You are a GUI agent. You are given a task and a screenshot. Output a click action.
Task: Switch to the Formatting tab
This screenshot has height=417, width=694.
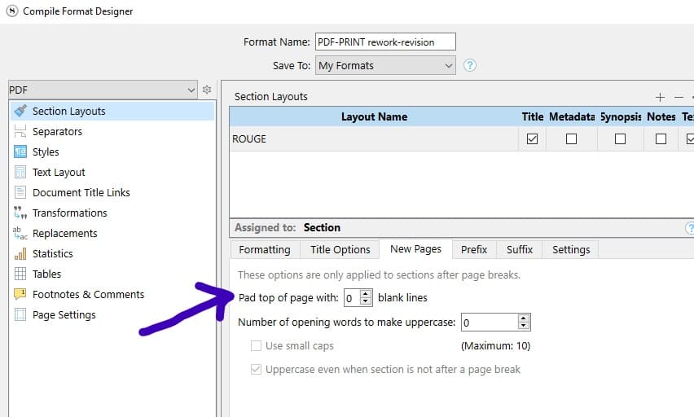tap(265, 250)
